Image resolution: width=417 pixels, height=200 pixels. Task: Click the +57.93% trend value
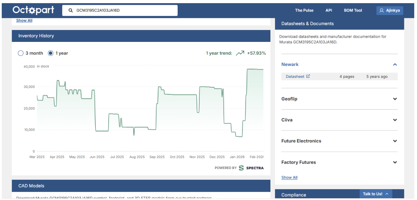tap(256, 53)
